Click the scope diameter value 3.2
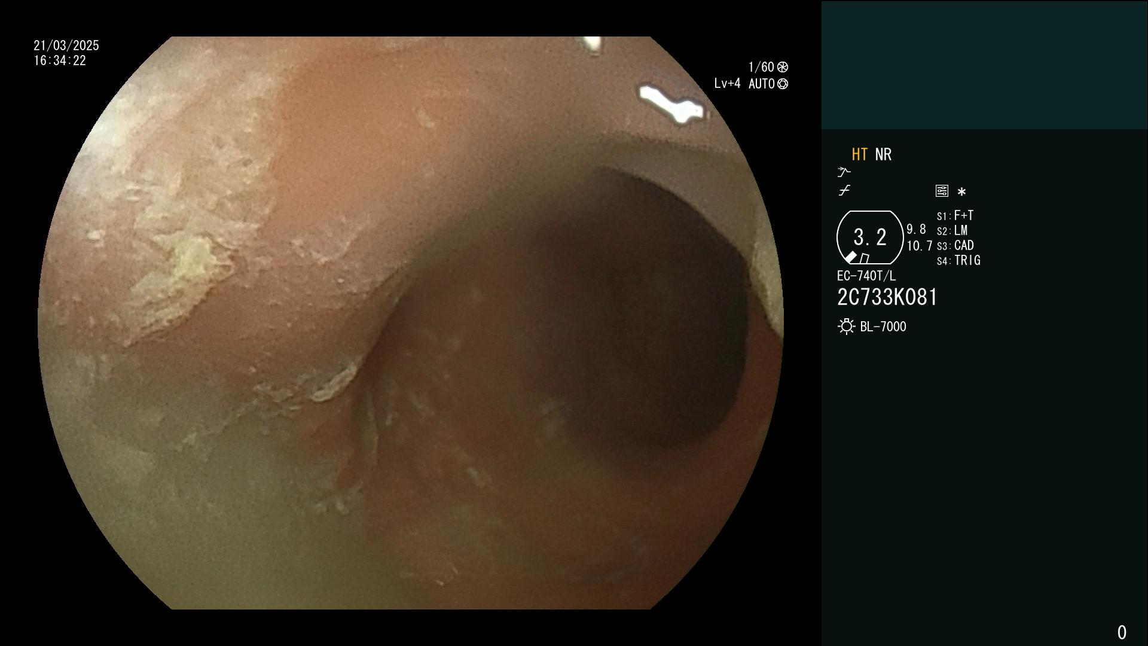 click(870, 237)
